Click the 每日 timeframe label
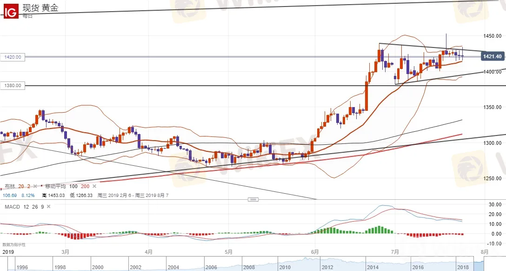This screenshot has width=506, height=271. point(27,16)
